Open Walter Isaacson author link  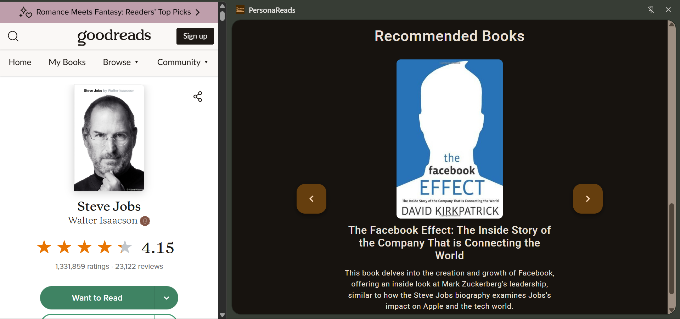(x=103, y=221)
